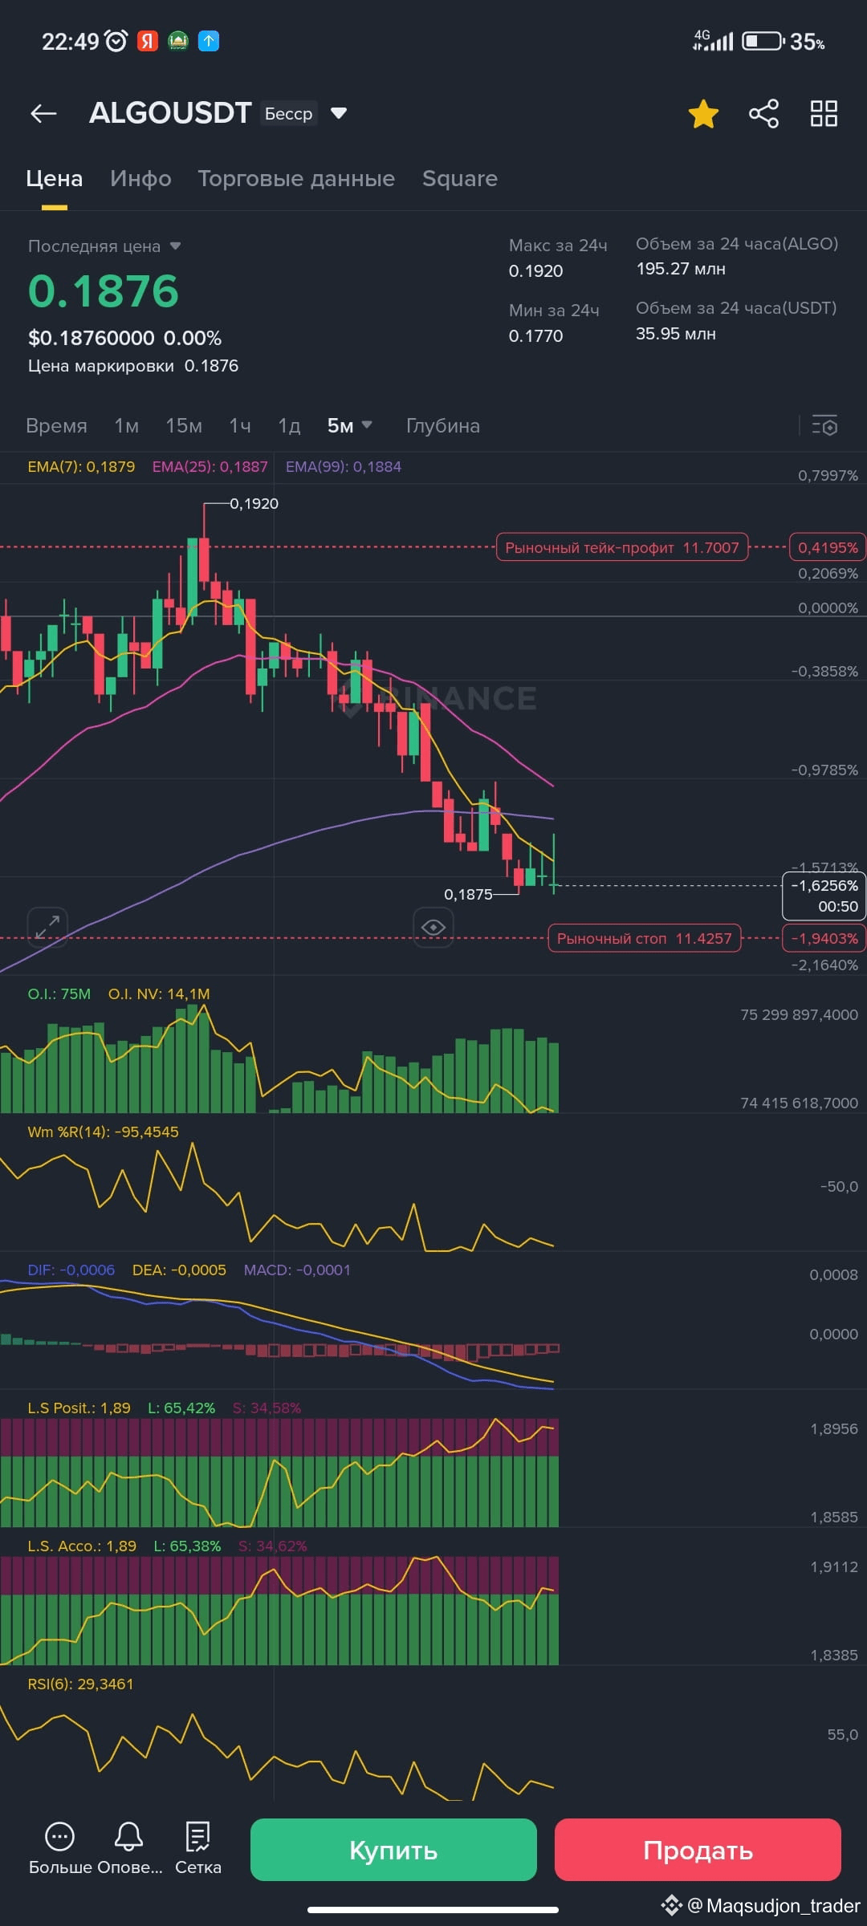
Task: Expand the 5м timeframe dropdown
Action: point(349,426)
